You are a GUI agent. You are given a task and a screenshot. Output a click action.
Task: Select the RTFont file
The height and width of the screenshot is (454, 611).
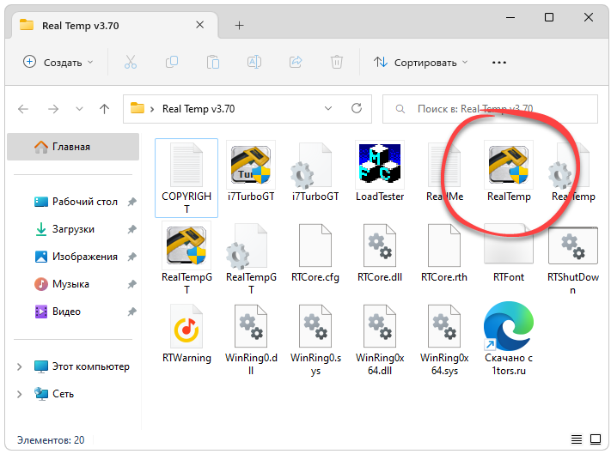(x=509, y=253)
